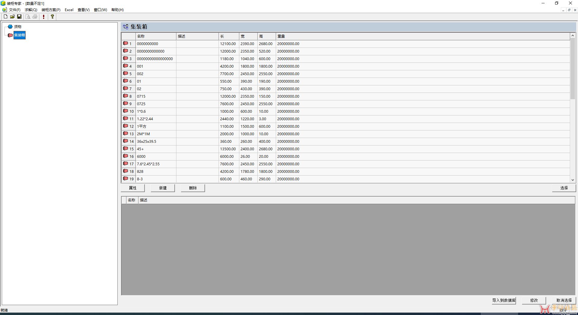Click the Print Preview toolbar icon

tap(28, 17)
